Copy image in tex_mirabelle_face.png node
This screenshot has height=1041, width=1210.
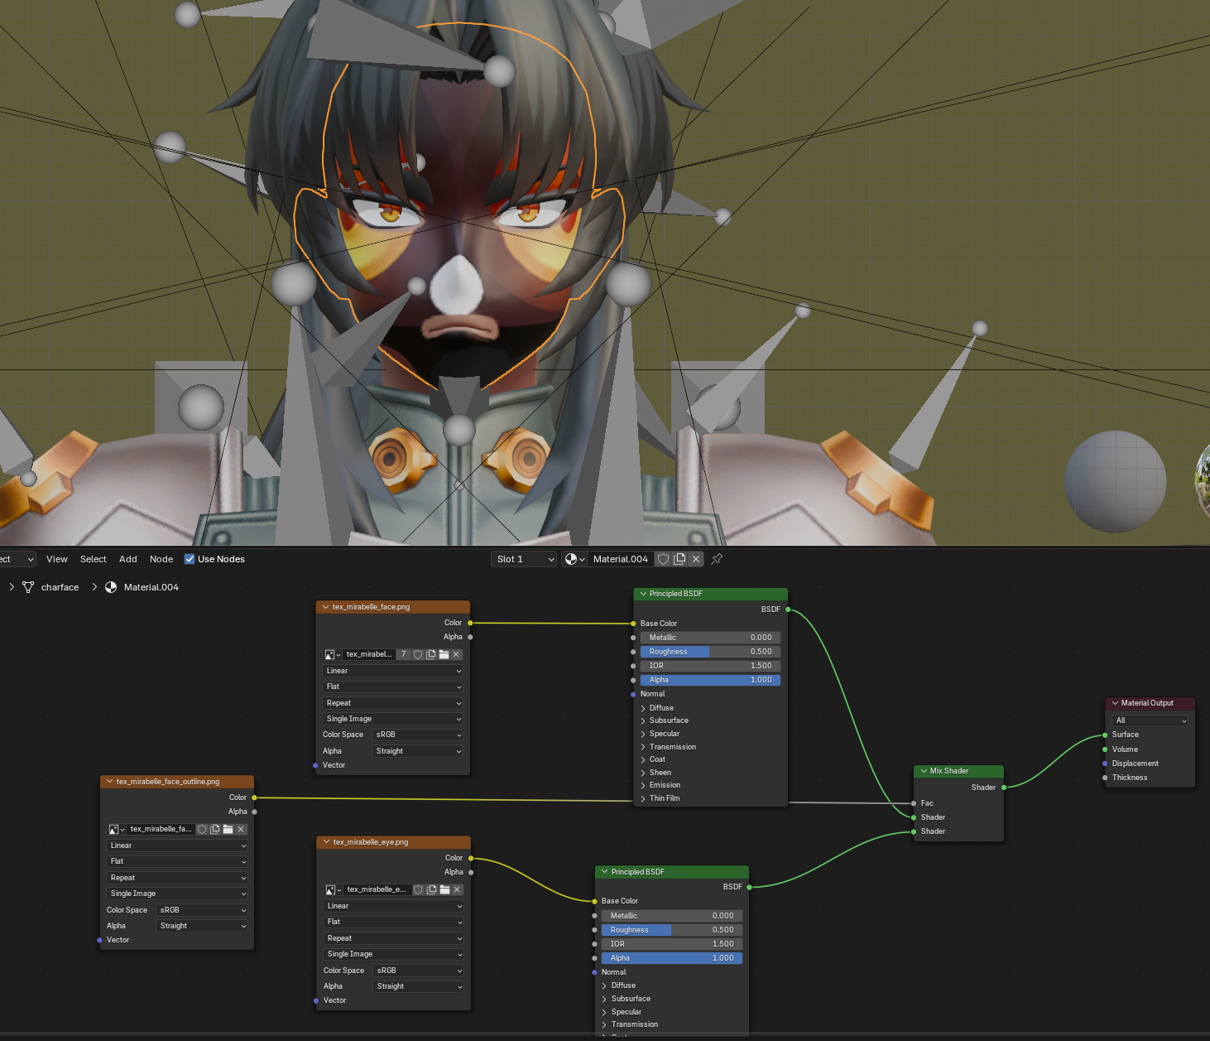[x=430, y=654]
